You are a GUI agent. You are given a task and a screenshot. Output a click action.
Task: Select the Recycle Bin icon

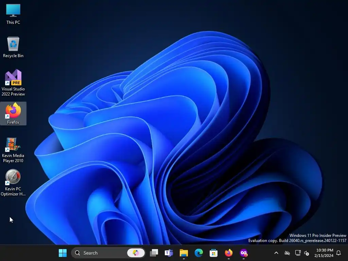point(13,47)
